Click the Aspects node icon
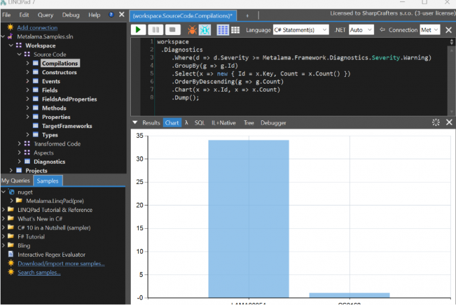The height and width of the screenshot is (305, 456). click(x=27, y=153)
